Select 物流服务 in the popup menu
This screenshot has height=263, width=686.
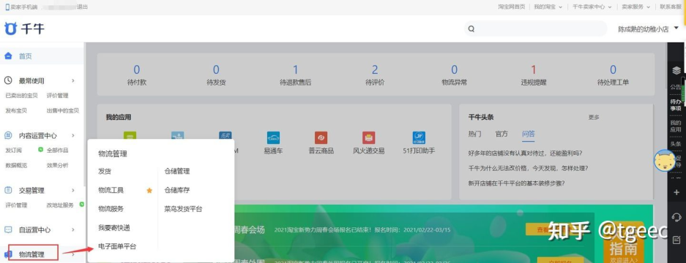click(111, 209)
